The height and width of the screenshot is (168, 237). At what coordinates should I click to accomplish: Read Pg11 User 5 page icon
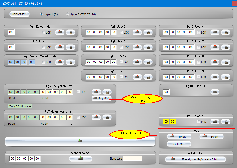click(137, 77)
